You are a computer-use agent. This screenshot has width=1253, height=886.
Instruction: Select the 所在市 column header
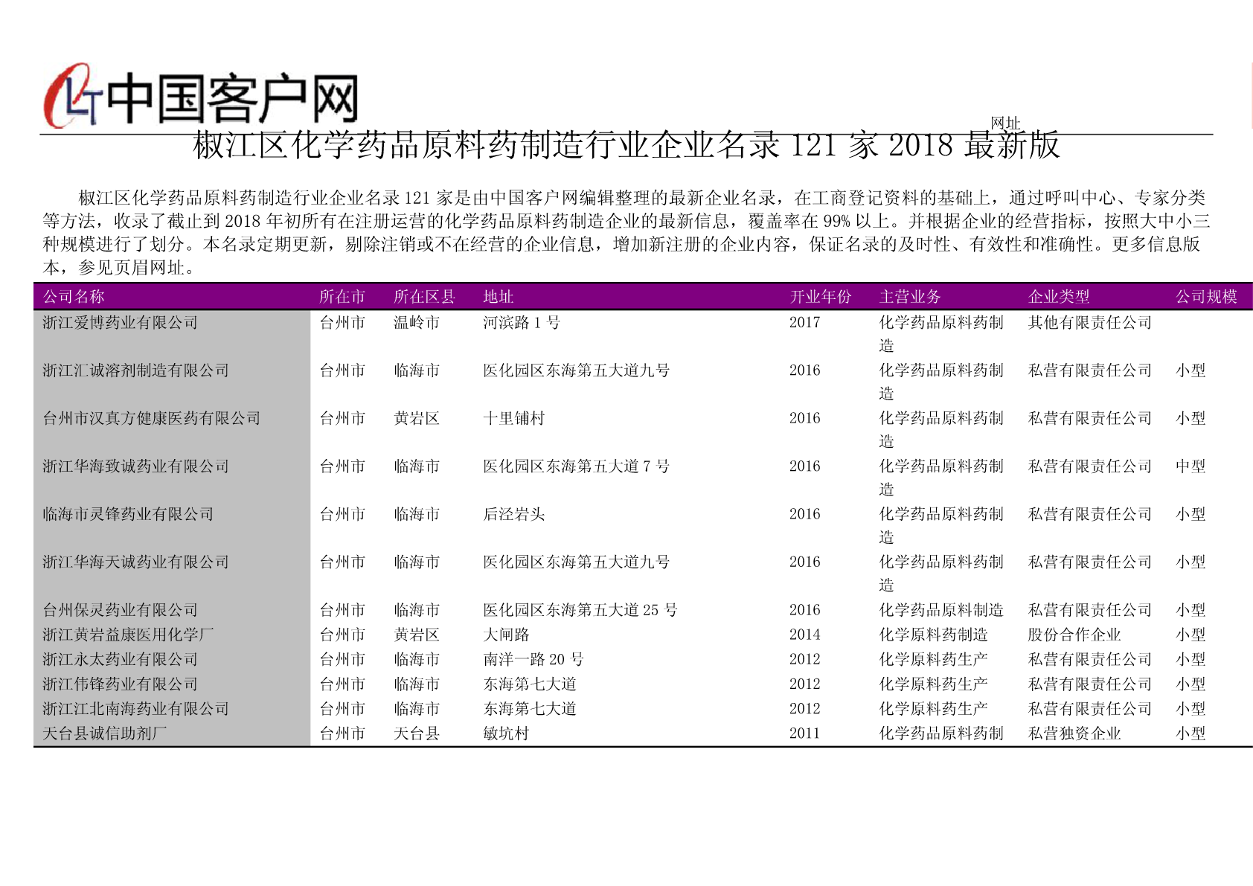[x=342, y=297]
